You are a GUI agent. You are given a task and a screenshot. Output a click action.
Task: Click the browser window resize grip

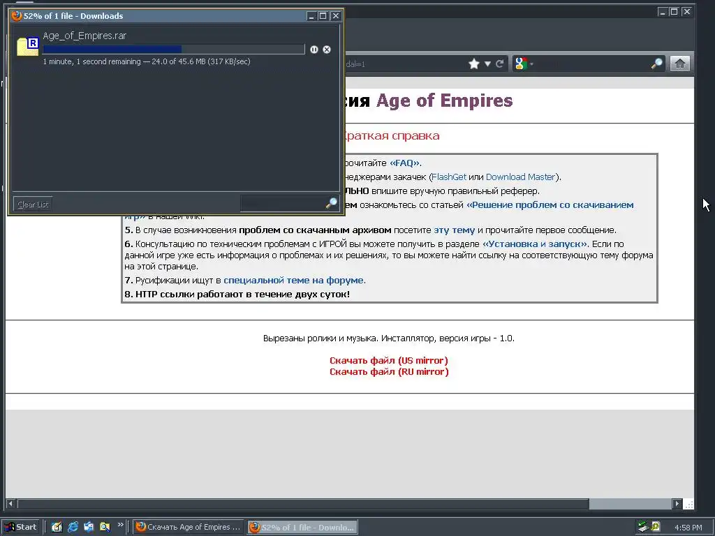coord(689,504)
